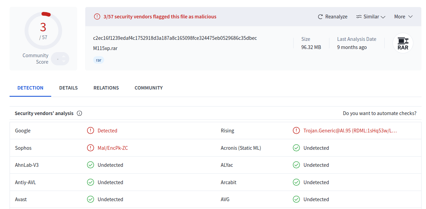Expand Rising's truncated Trojan.Generic detection name
The image size is (426, 209).
pos(349,130)
